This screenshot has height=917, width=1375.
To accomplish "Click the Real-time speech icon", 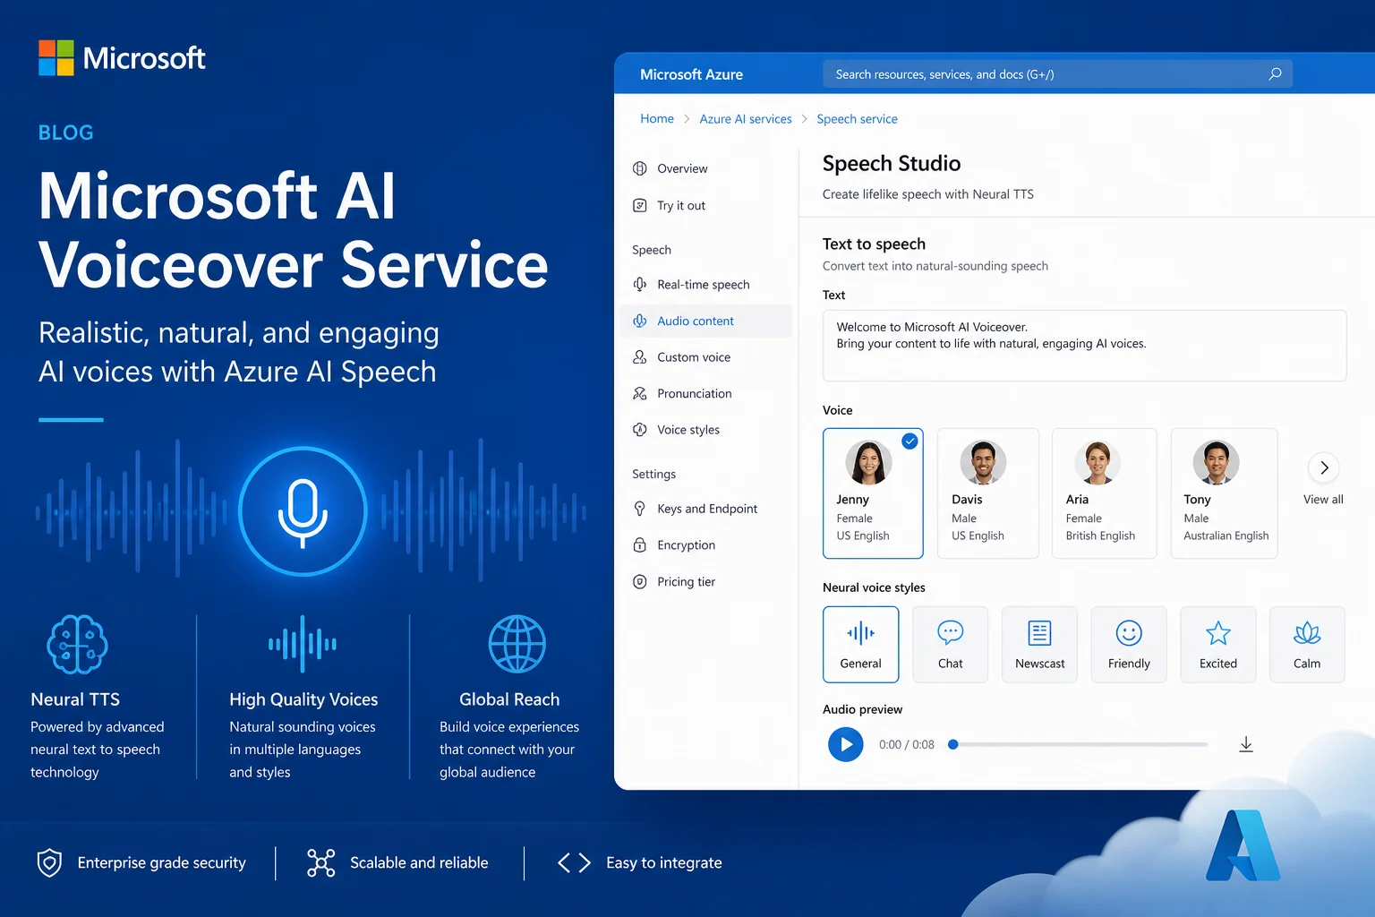I will tap(640, 285).
